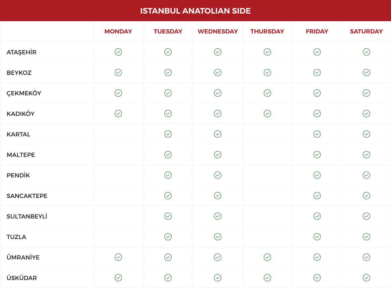Click the Ataşehir Monday checkmark icon

pyautogui.click(x=118, y=52)
